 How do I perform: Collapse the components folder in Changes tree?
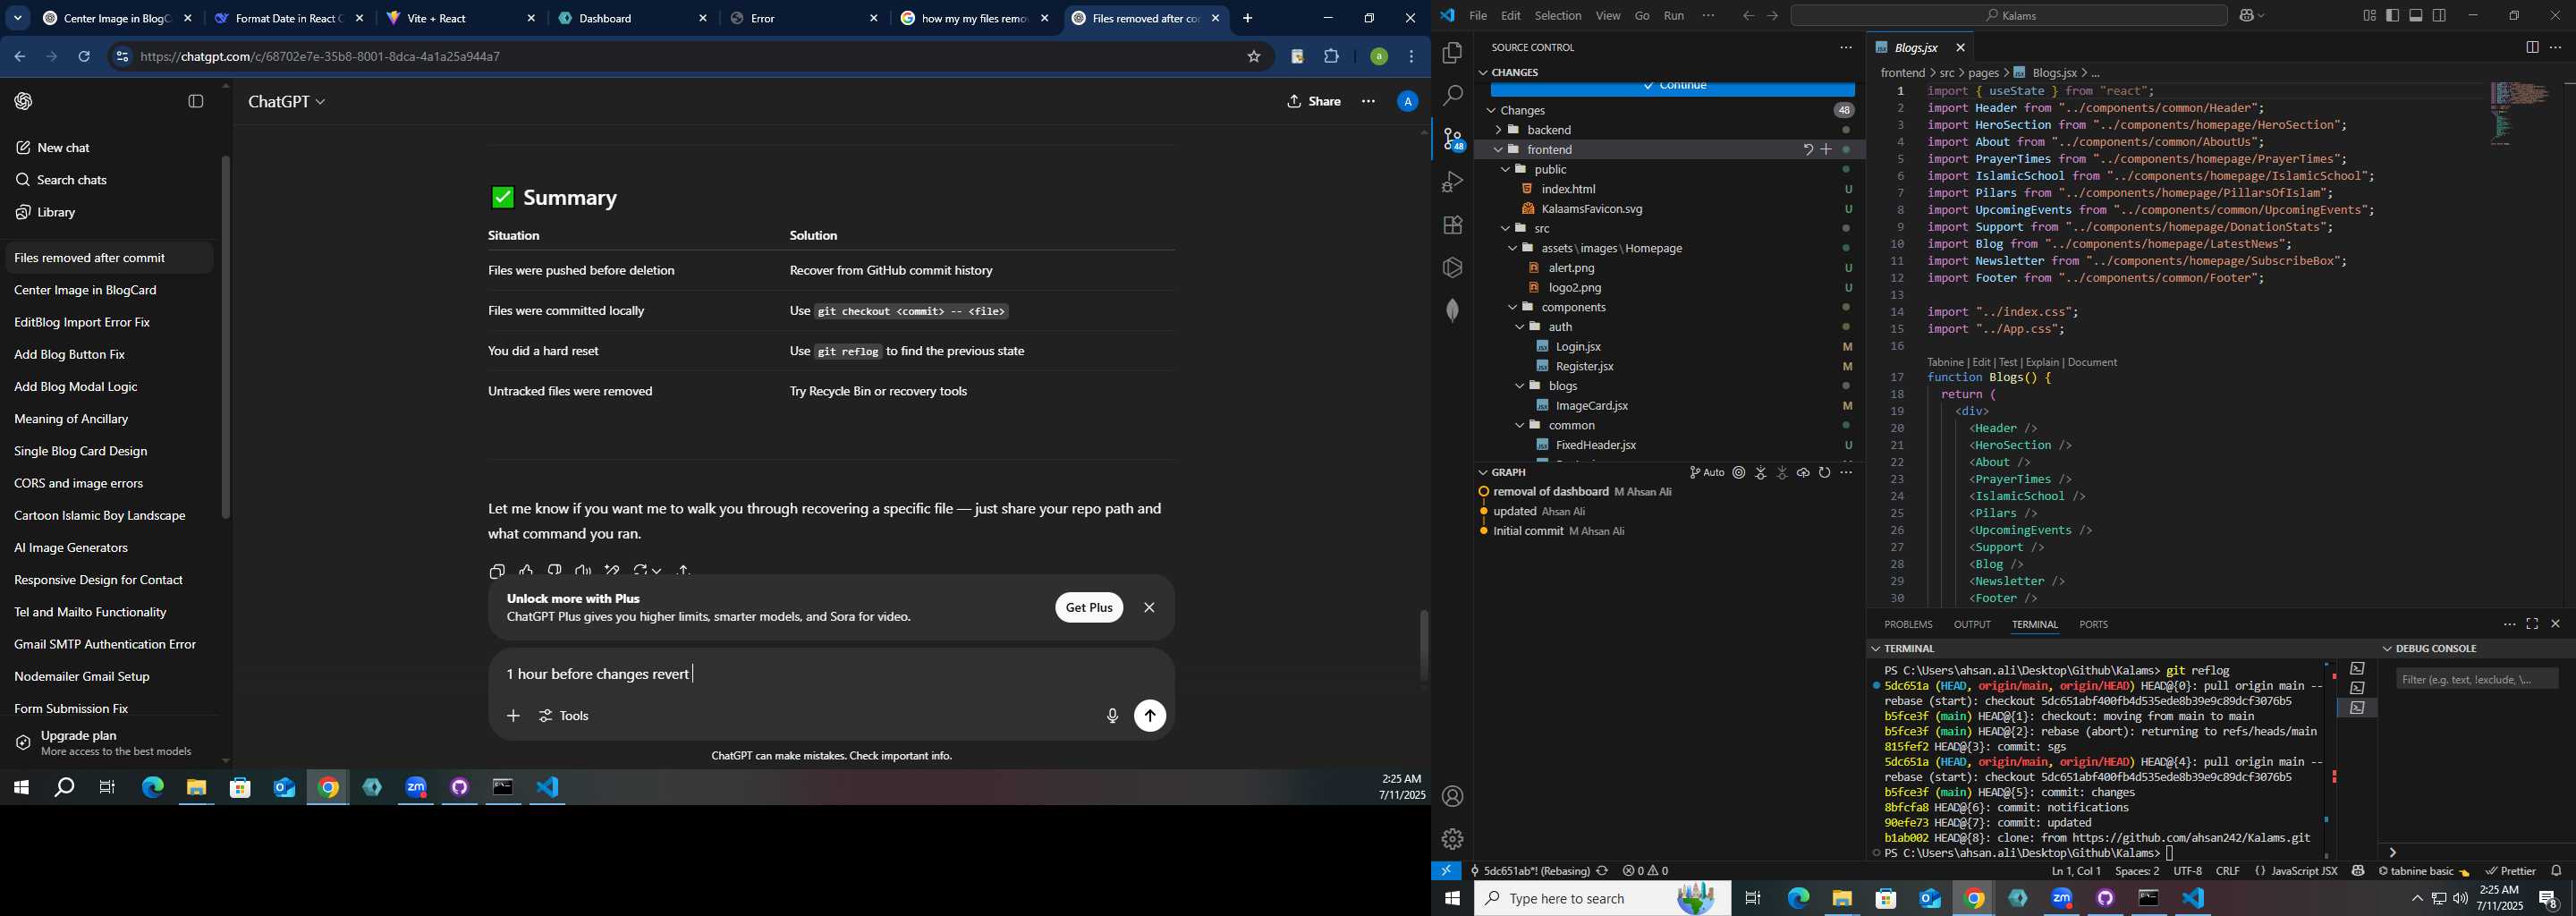(x=1512, y=308)
